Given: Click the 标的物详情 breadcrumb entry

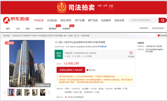Looking at the screenshot, I should tap(85, 35).
